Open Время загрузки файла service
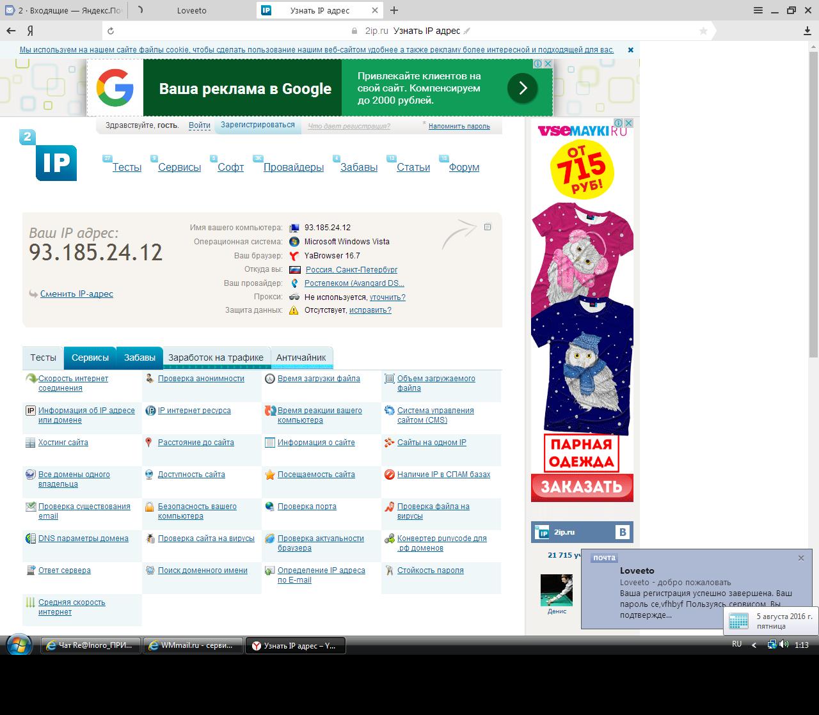This screenshot has height=715, width=819. point(319,379)
